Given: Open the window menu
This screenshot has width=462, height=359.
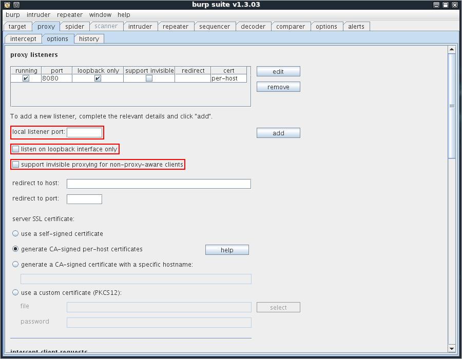Looking at the screenshot, I should (100, 15).
